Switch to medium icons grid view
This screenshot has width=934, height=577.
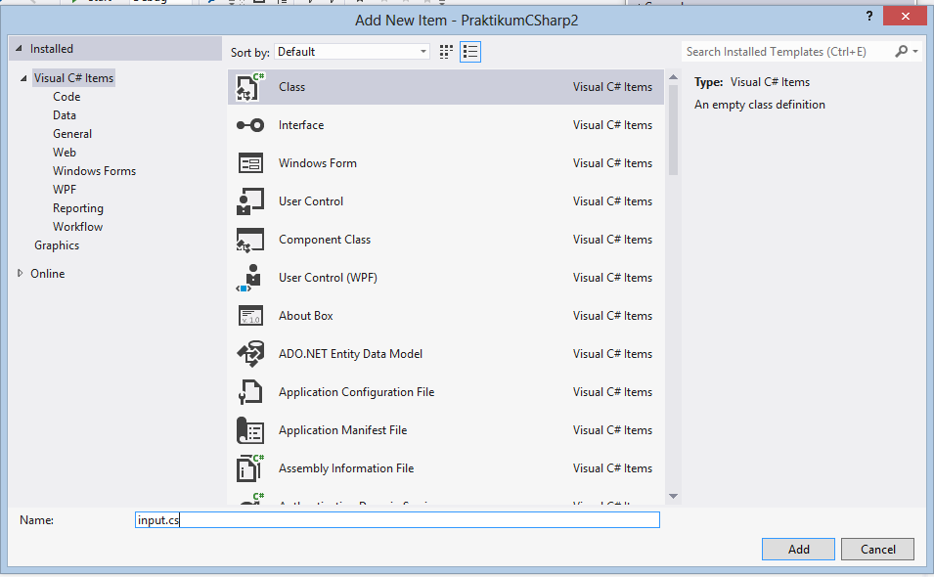(x=446, y=52)
